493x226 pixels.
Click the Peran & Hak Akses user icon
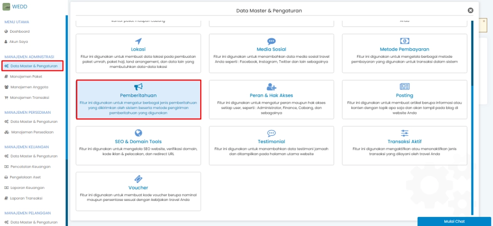point(272,87)
